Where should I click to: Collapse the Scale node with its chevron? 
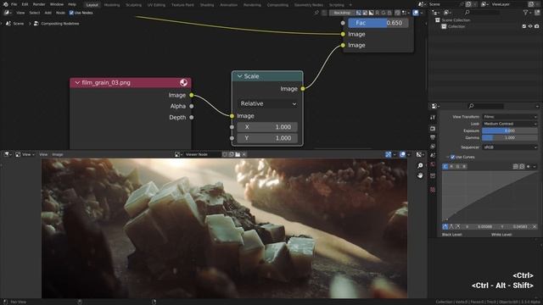point(239,76)
